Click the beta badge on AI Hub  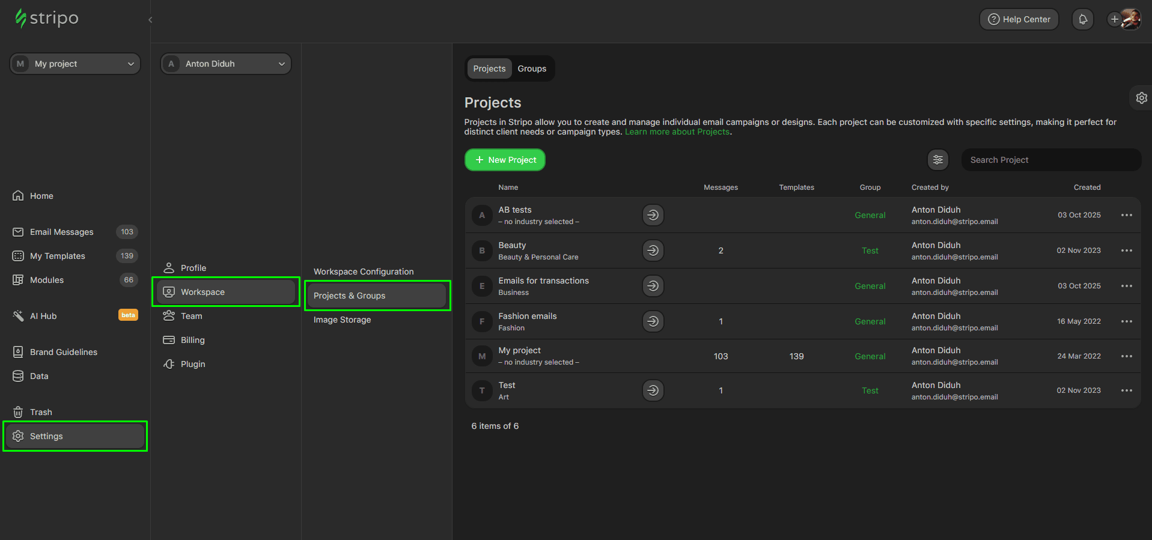click(128, 315)
